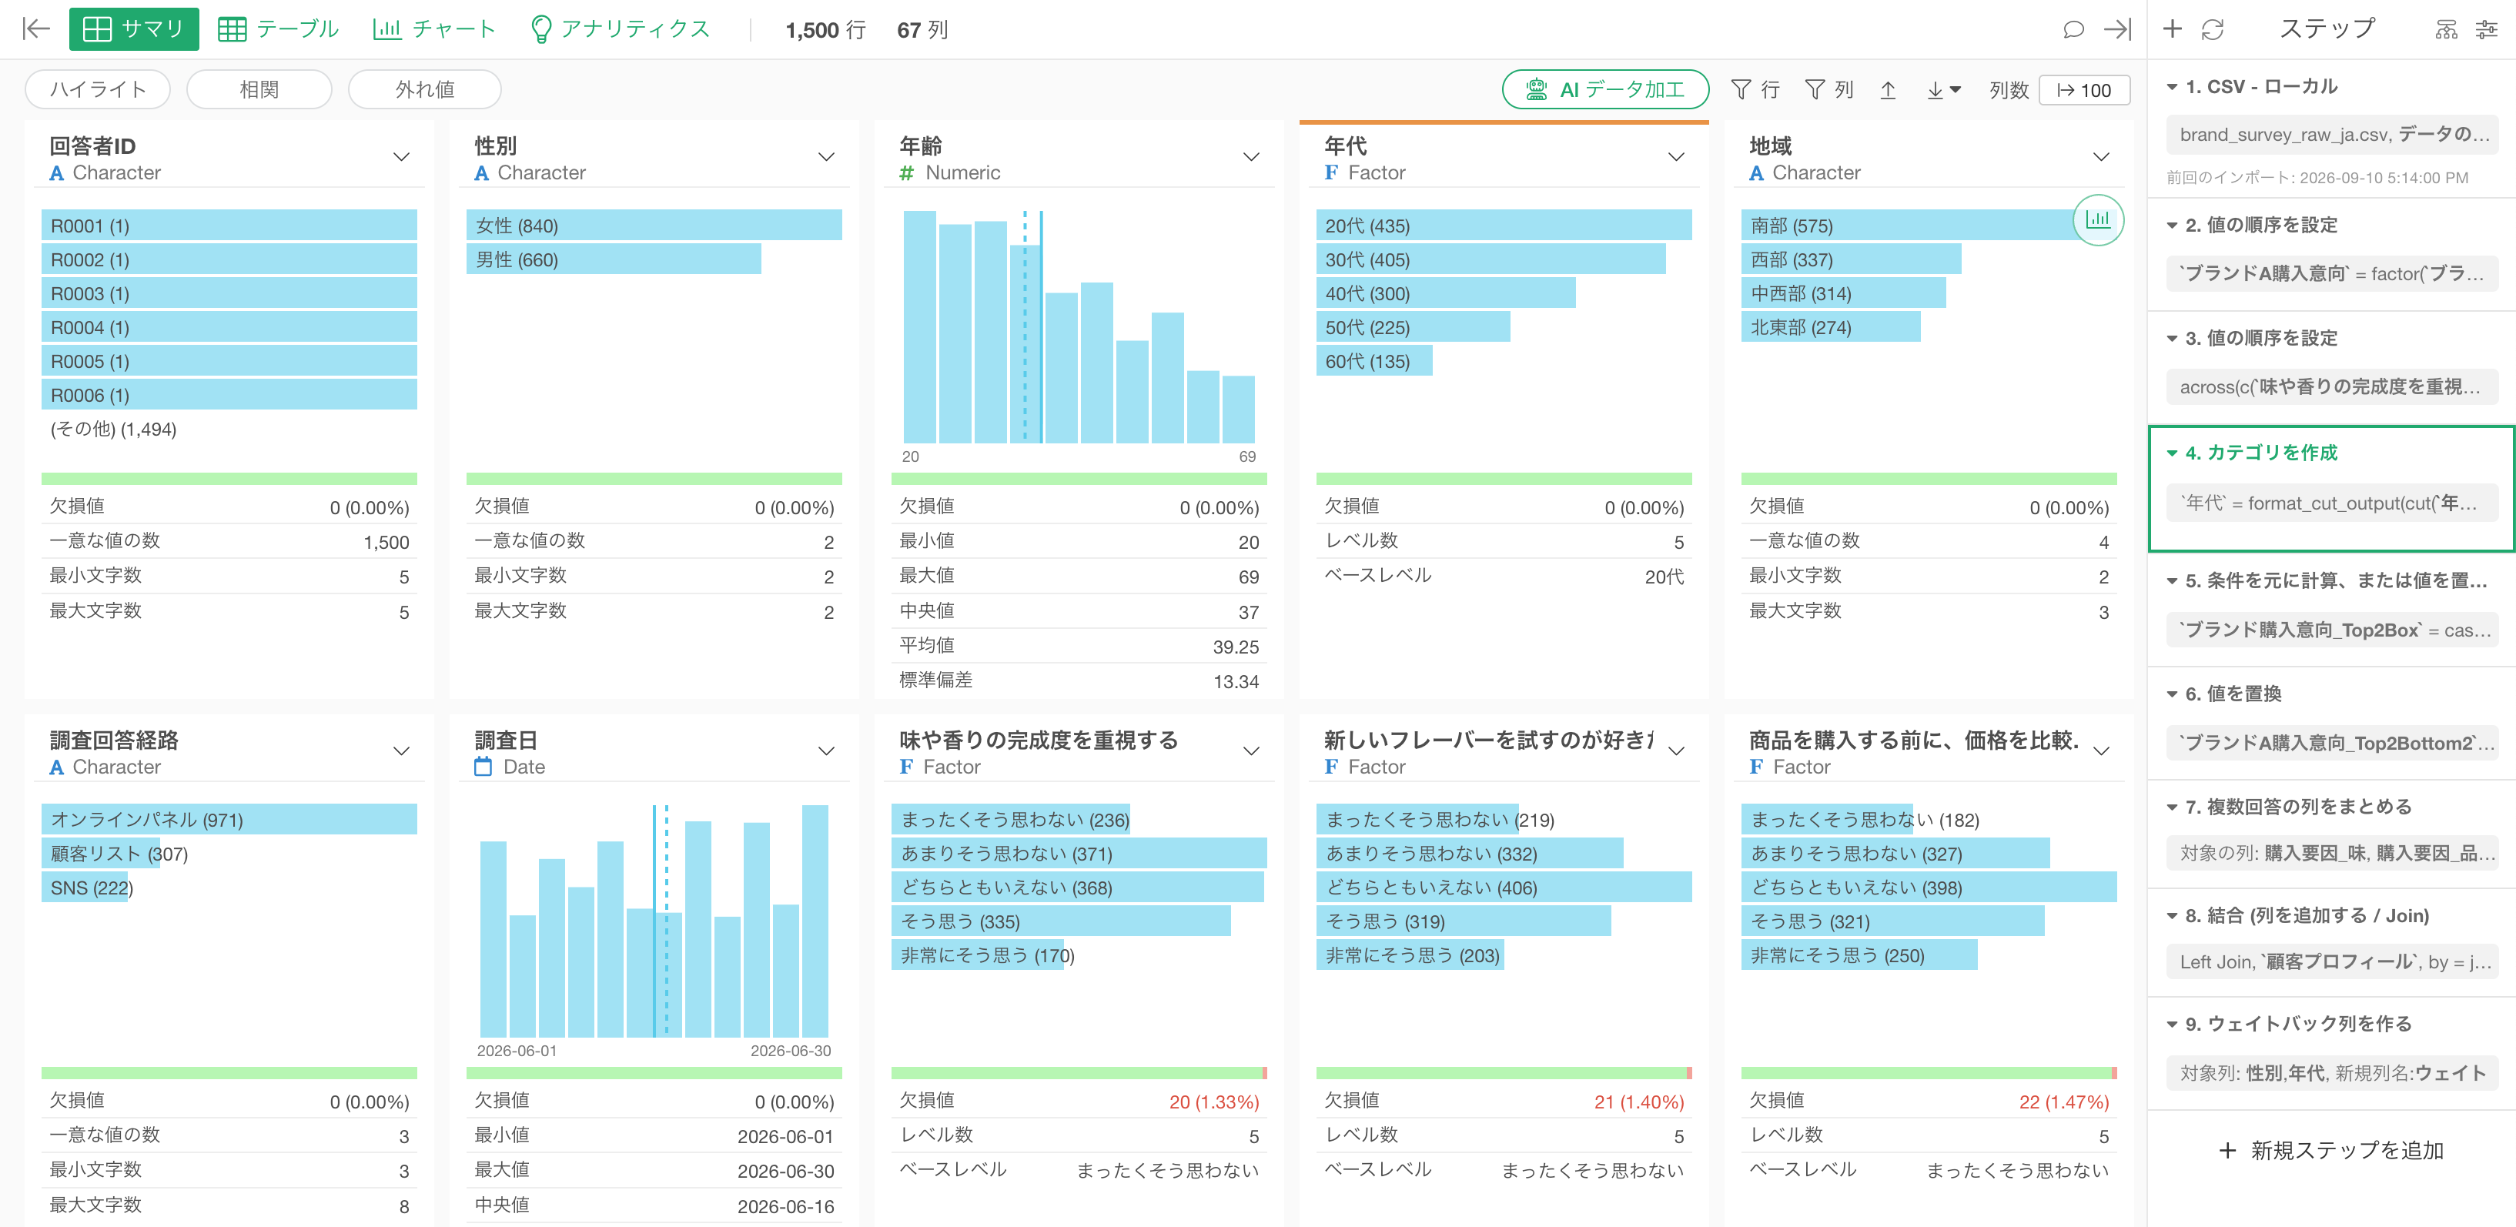Viewport: 2516px width, 1227px height.
Task: Open the comment bubble icon
Action: pyautogui.click(x=2073, y=29)
